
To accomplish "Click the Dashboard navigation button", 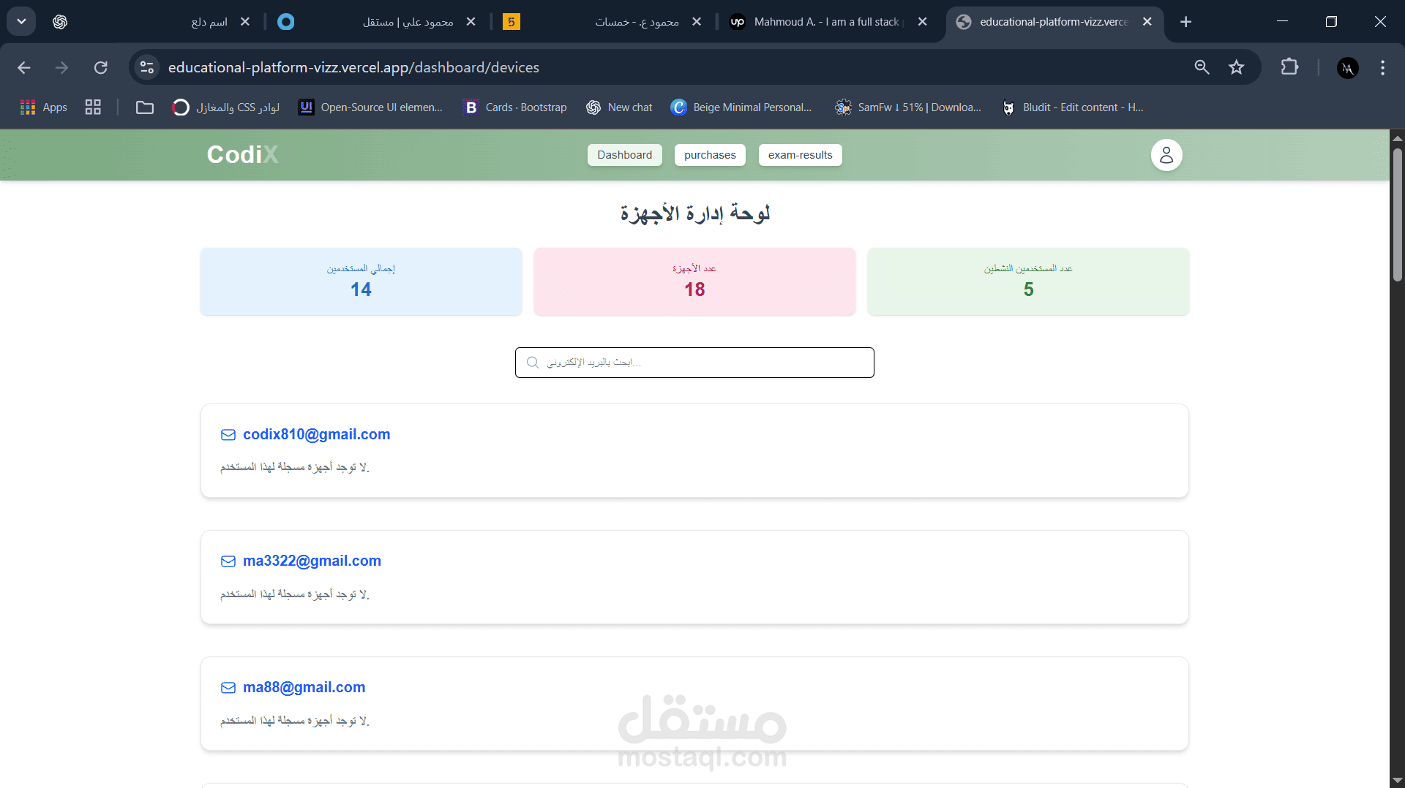I will pos(624,155).
